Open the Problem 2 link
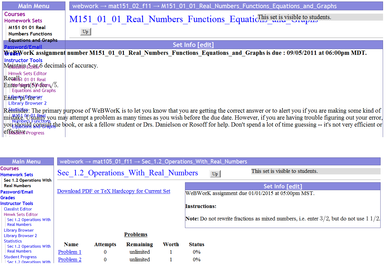This screenshot has width=390, height=271. [70, 259]
